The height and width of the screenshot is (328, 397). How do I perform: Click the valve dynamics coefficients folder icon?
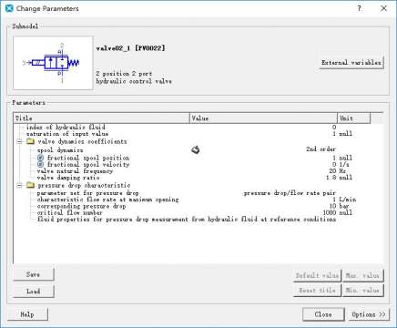[30, 141]
